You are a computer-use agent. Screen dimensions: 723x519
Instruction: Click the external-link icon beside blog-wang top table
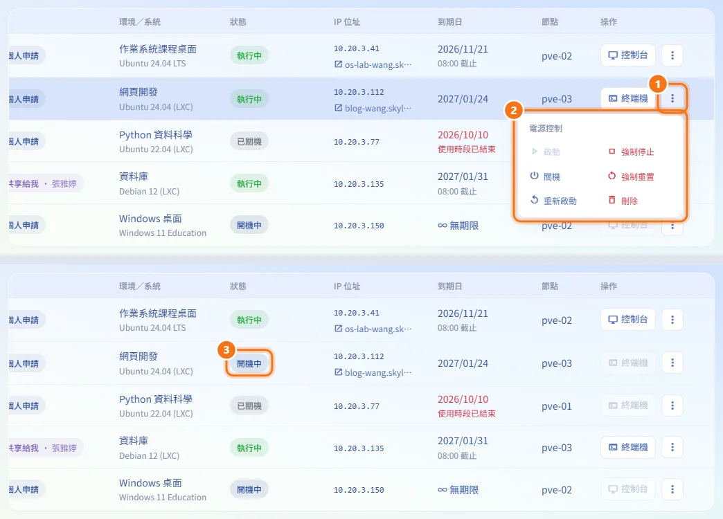coord(339,108)
